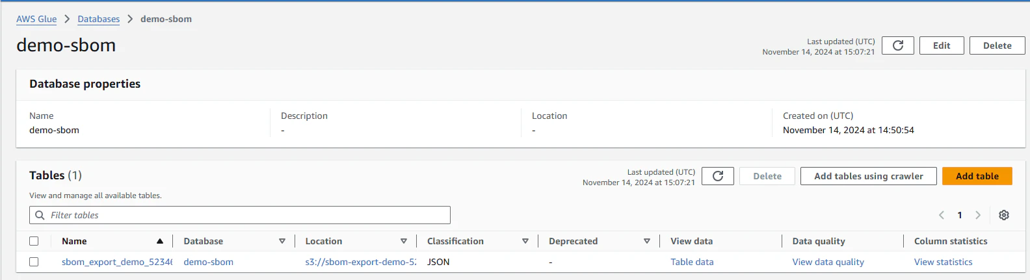Click the Database column header
The image size is (1030, 280).
click(x=204, y=241)
